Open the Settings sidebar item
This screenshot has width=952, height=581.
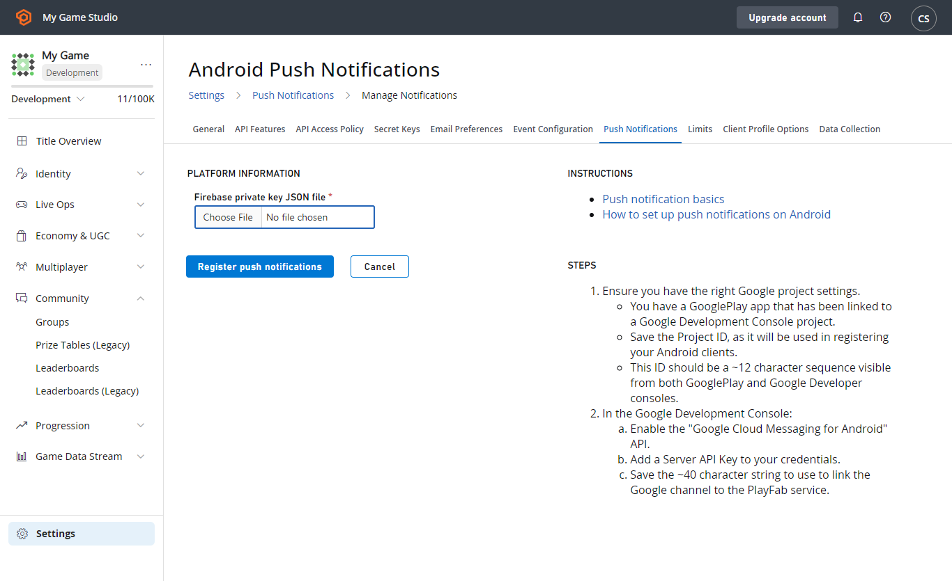pyautogui.click(x=82, y=534)
